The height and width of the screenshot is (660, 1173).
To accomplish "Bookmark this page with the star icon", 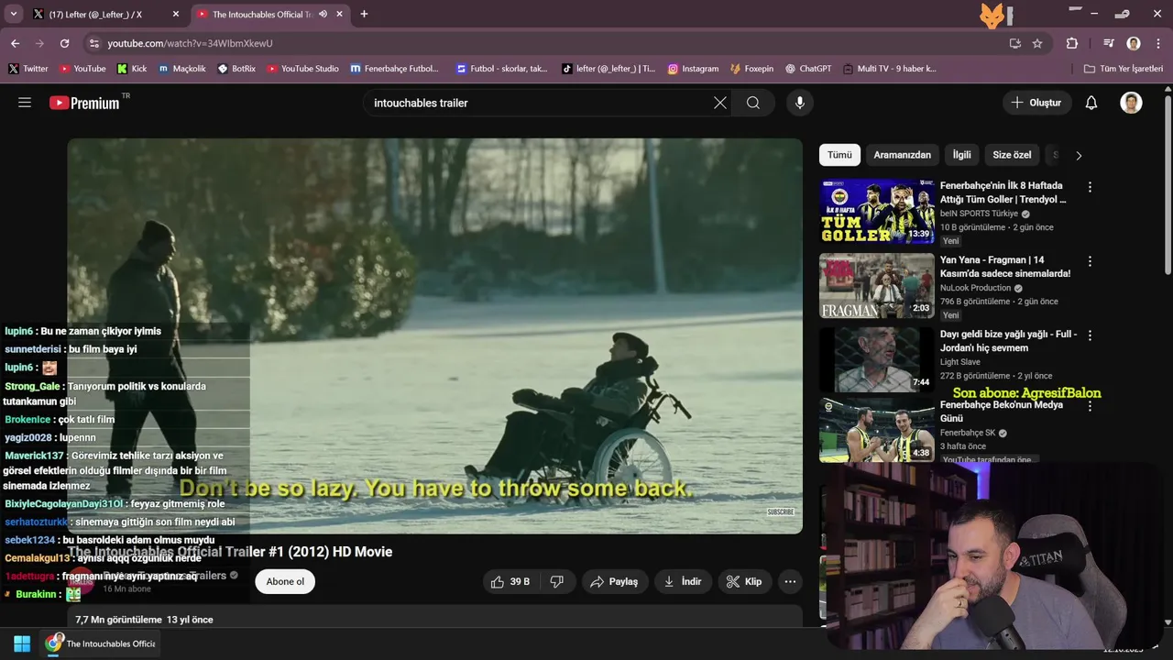I will click(x=1037, y=43).
